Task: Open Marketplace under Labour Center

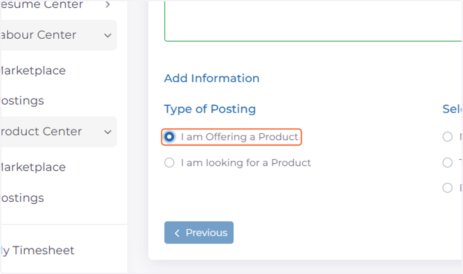Action: point(33,71)
